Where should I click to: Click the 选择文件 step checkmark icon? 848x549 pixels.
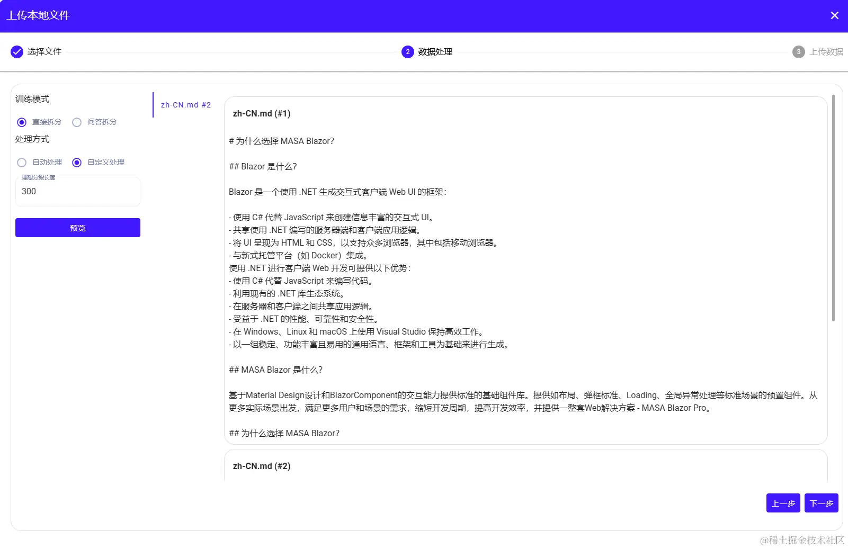[x=17, y=51]
